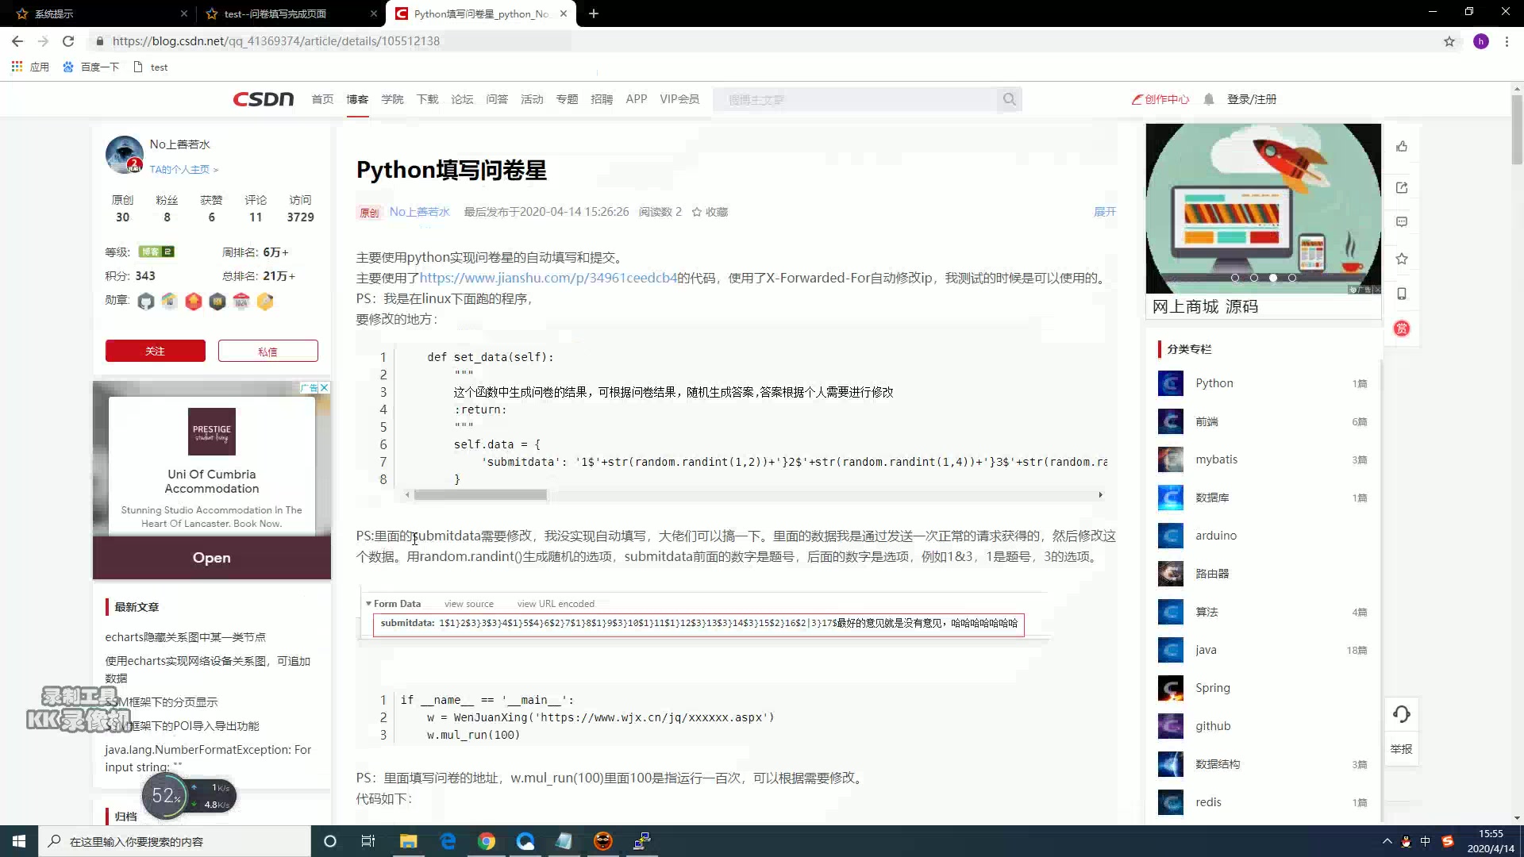The width and height of the screenshot is (1524, 857).
Task: Click the red reward icon
Action: (x=1402, y=329)
